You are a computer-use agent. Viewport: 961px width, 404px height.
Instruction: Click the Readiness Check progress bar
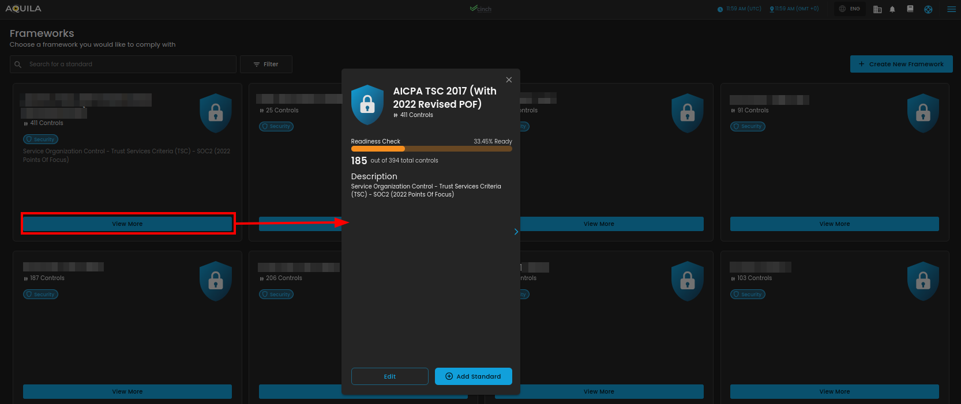point(431,149)
